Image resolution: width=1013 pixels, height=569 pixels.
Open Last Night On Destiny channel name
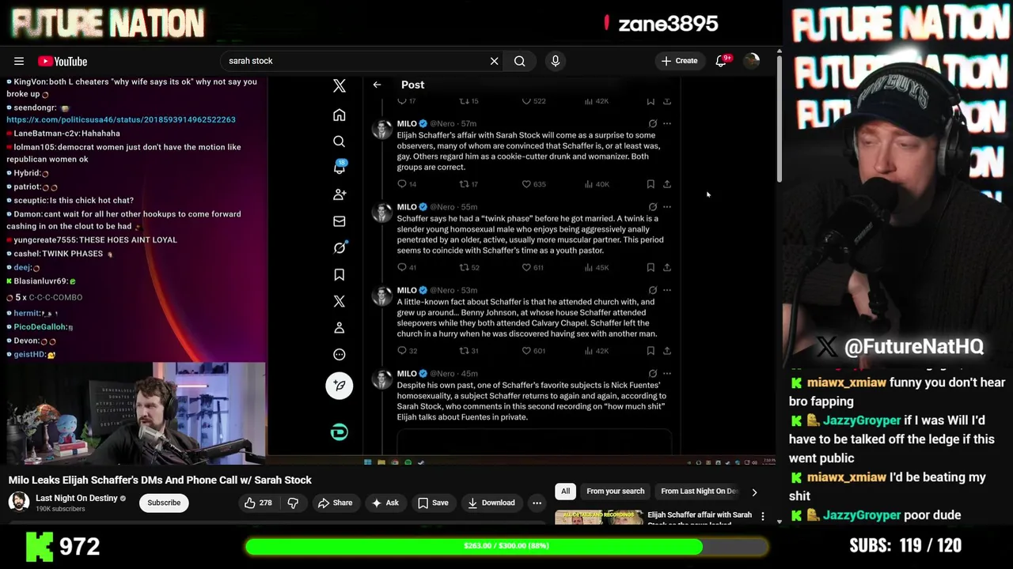pos(77,498)
